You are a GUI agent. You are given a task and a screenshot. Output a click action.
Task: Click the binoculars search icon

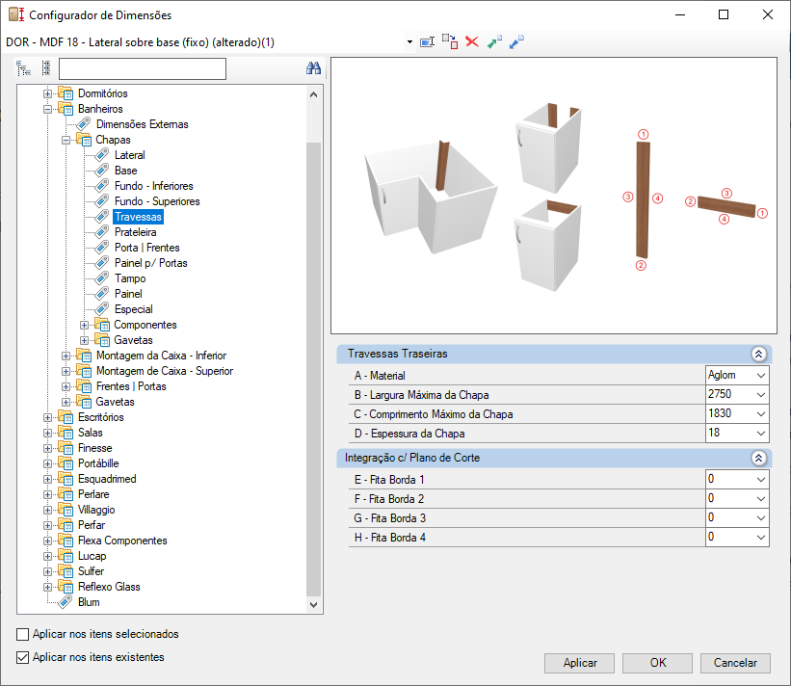click(313, 68)
